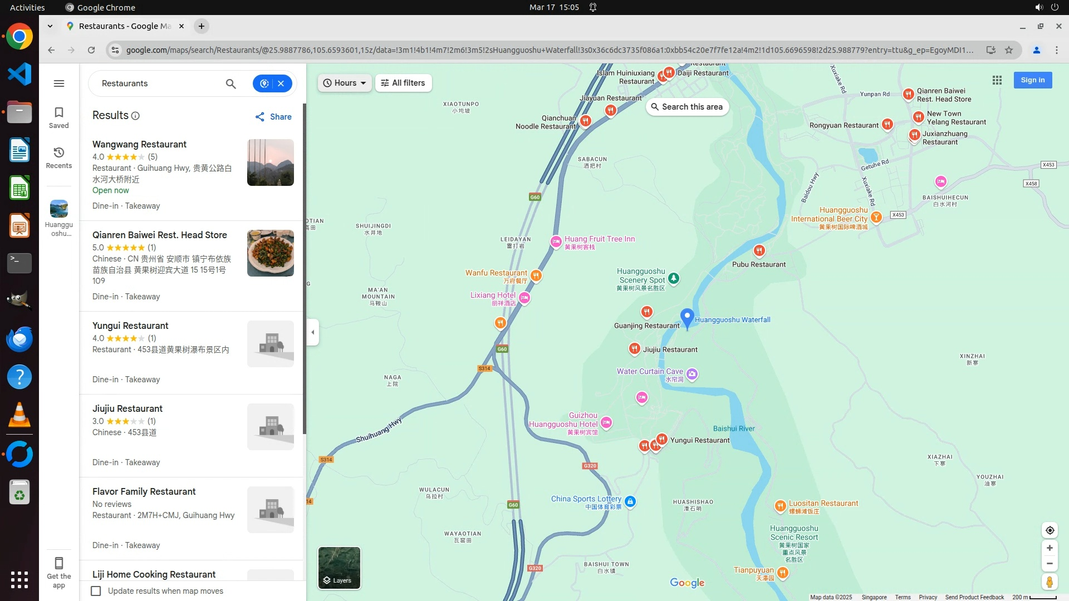Click Search this area button
The width and height of the screenshot is (1069, 601).
point(687,107)
